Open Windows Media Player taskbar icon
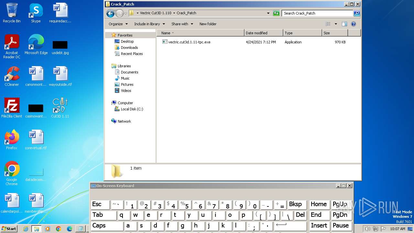 click(48, 229)
